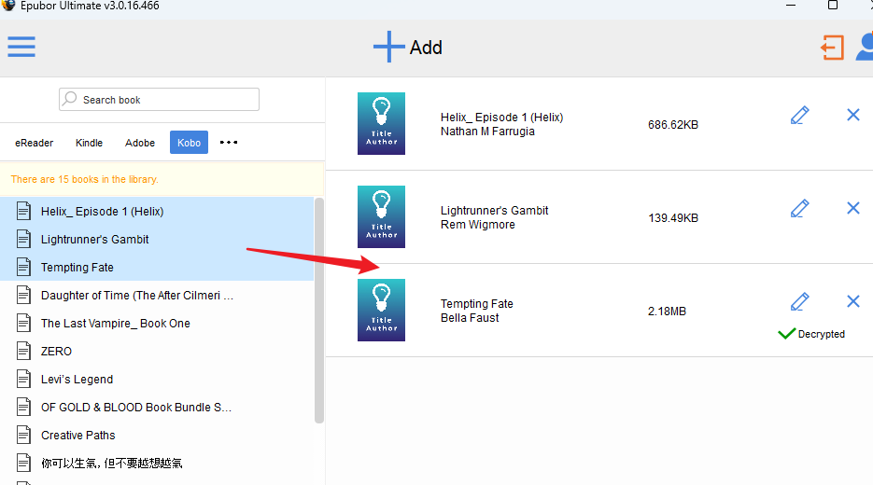Click the Decrypted status label

pos(822,334)
